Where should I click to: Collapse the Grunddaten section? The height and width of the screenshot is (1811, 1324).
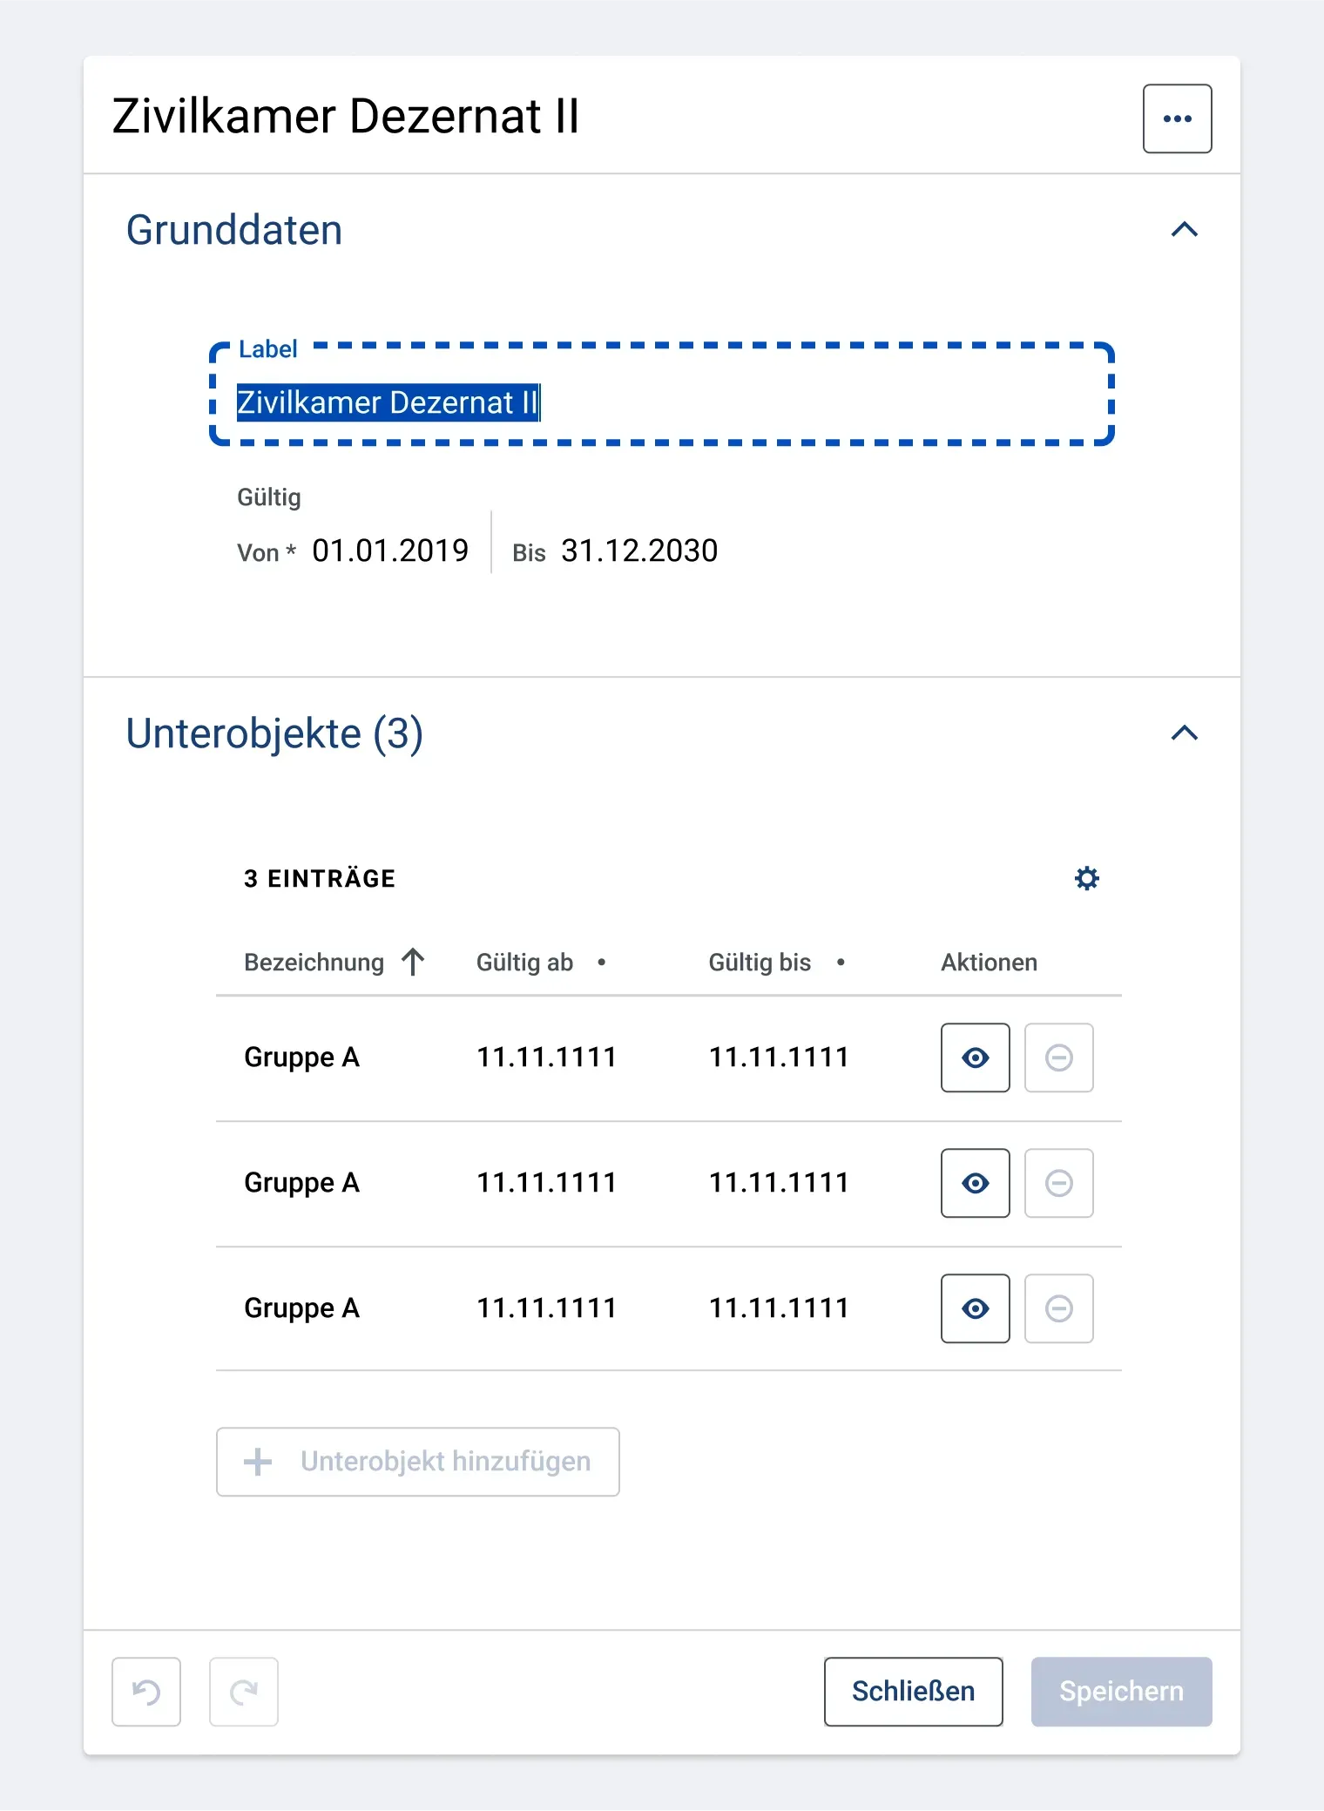coord(1185,230)
